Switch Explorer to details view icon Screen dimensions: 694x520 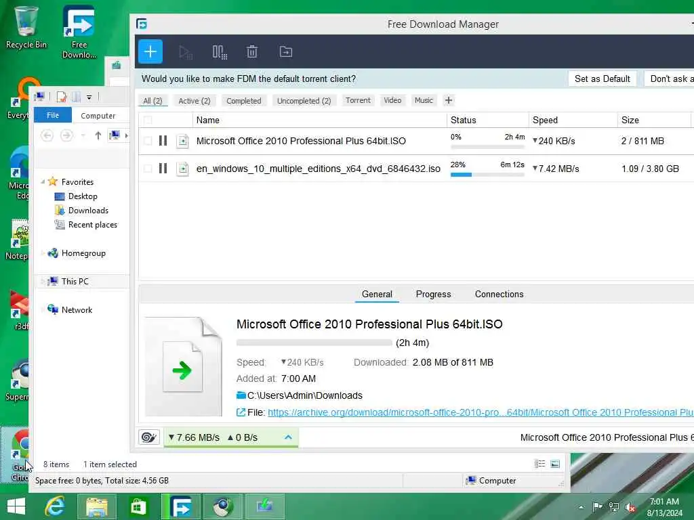pyautogui.click(x=539, y=464)
